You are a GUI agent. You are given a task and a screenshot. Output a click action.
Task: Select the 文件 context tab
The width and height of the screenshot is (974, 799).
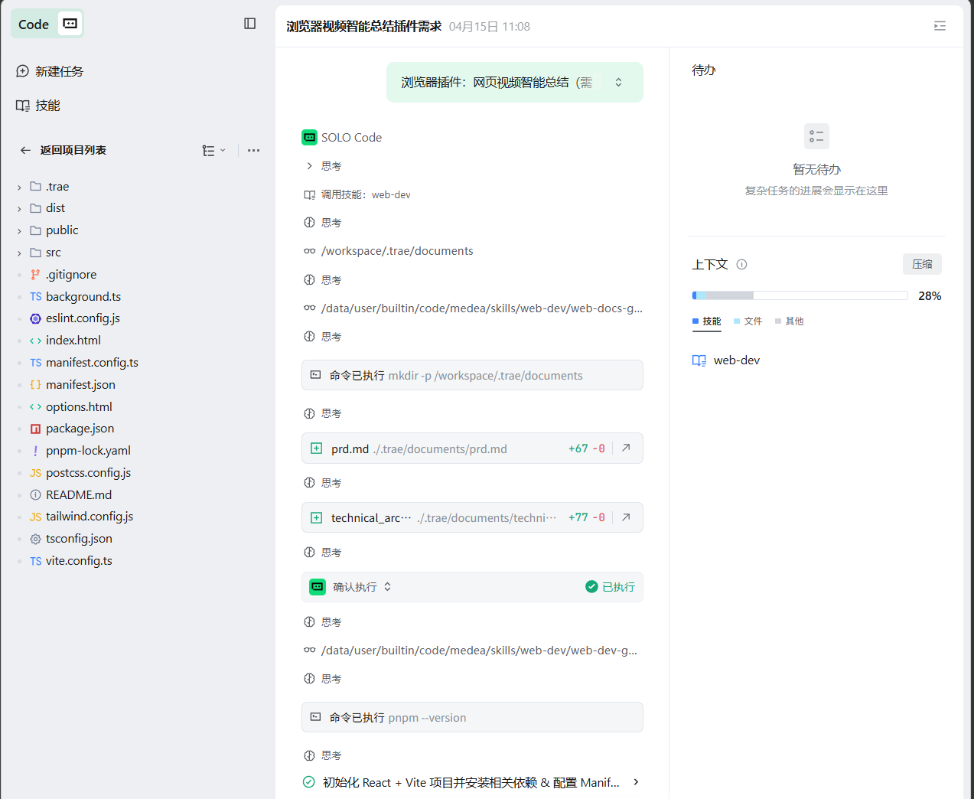[x=748, y=321]
